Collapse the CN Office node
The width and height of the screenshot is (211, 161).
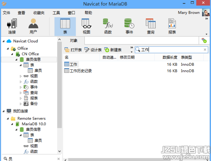[12, 54]
